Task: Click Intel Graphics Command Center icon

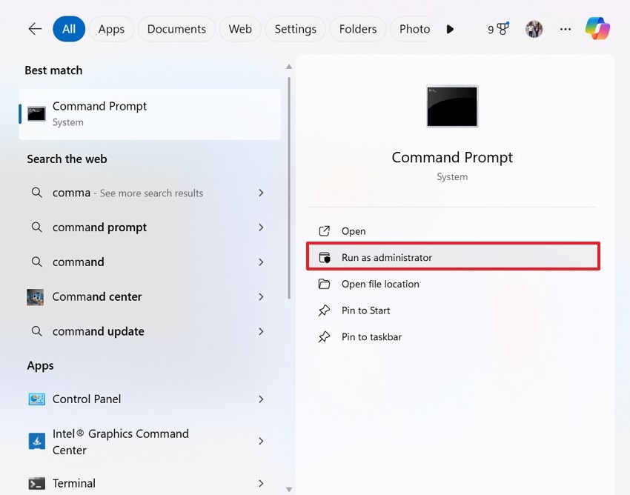Action: click(36, 441)
